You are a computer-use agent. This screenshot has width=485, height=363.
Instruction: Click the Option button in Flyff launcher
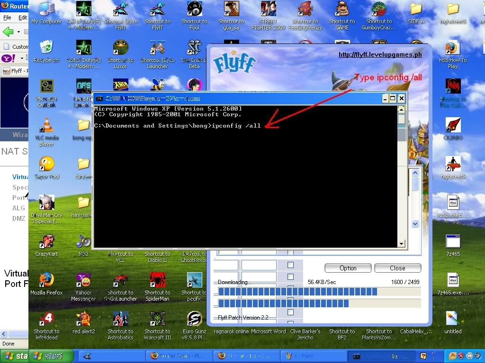[x=348, y=268]
